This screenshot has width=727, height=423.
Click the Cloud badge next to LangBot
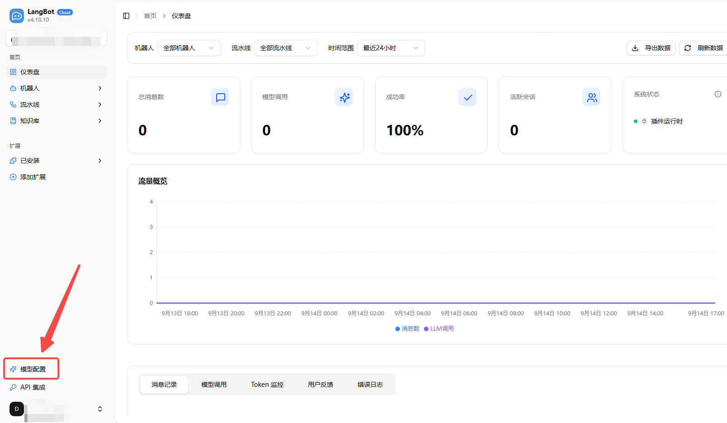point(65,12)
